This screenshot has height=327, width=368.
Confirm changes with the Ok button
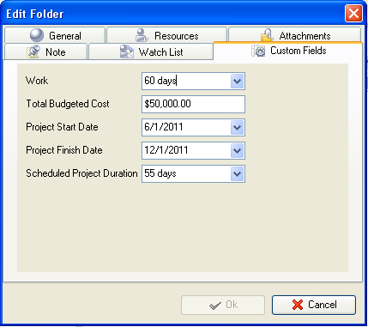click(223, 305)
